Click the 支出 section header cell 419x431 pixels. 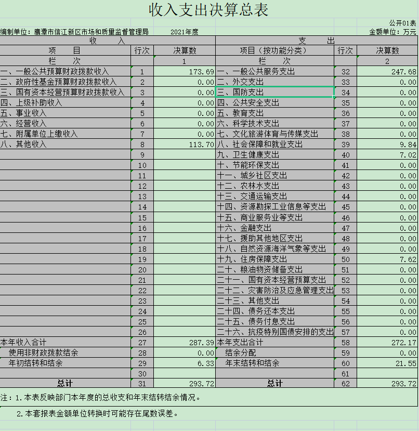pyautogui.click(x=317, y=41)
